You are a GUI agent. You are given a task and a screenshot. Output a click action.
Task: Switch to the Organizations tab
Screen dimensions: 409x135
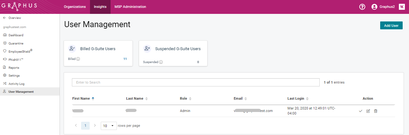point(75,7)
